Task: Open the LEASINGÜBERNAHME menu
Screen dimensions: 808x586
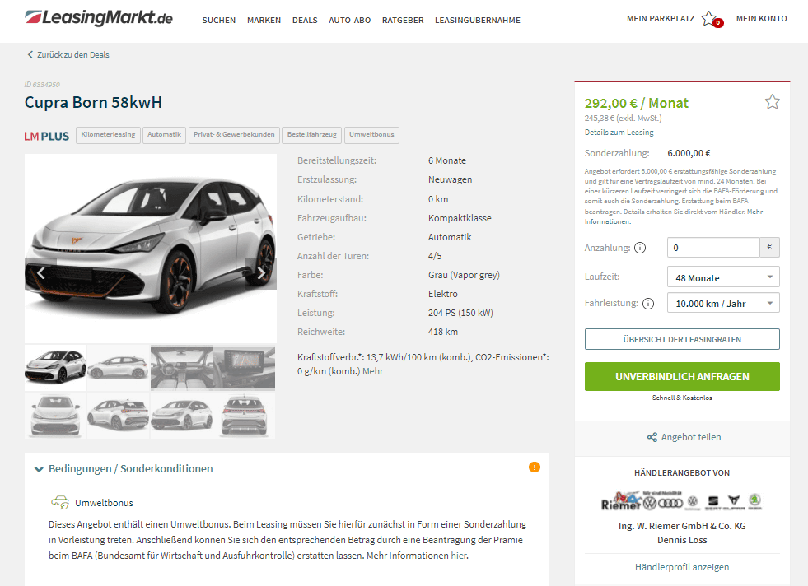Action: point(478,20)
